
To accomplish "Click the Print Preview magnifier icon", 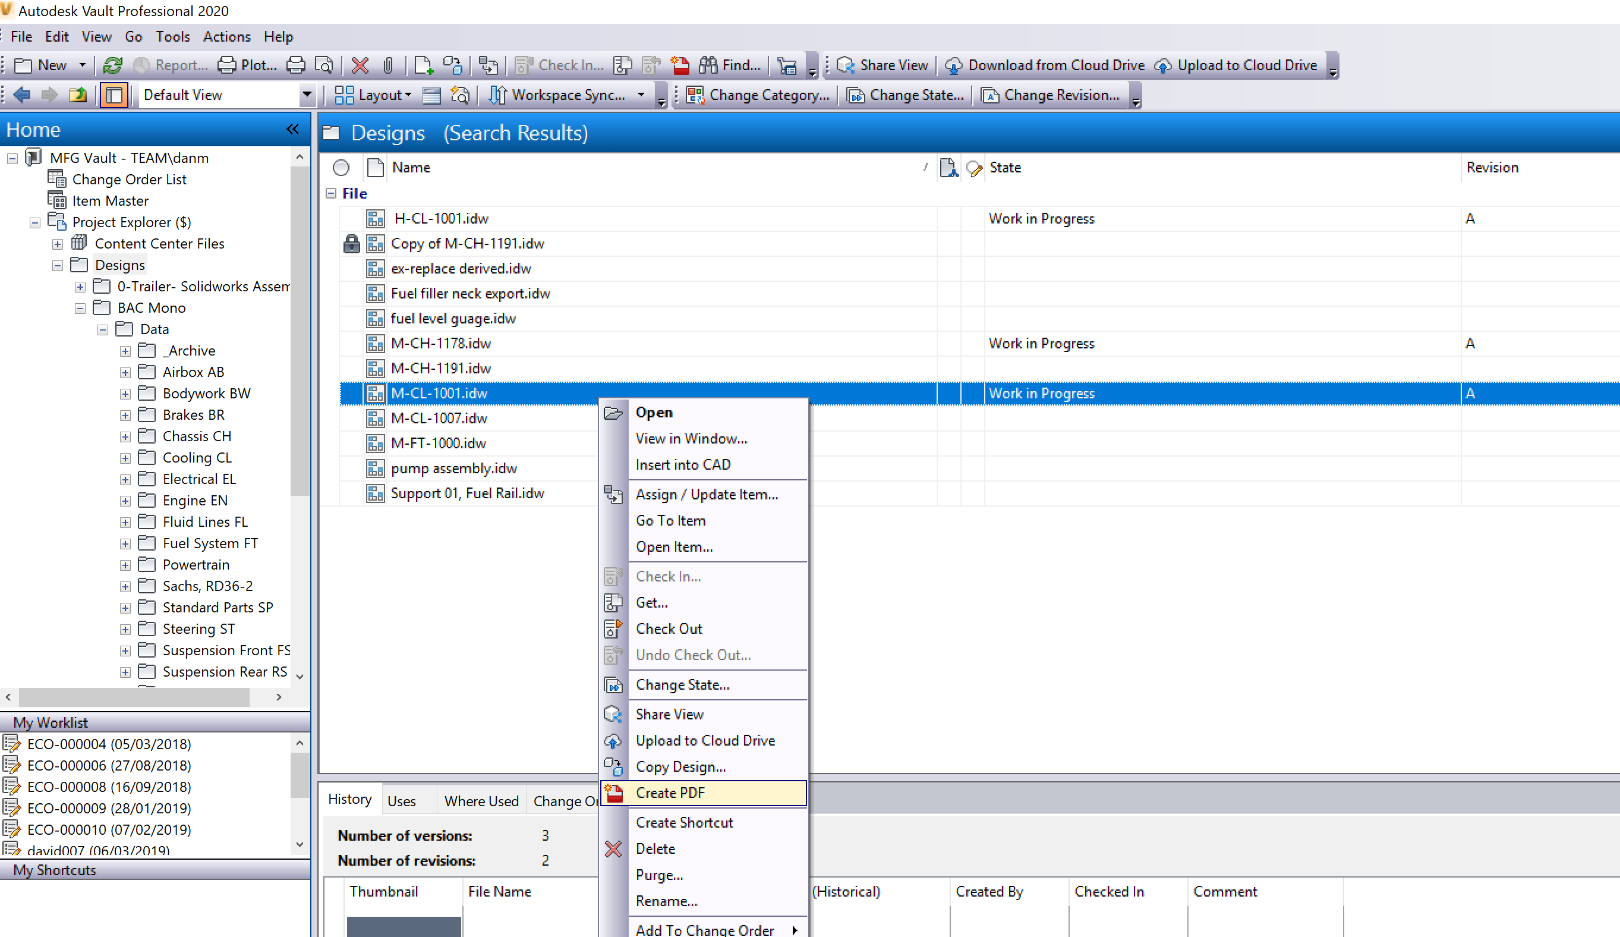I will pos(324,65).
